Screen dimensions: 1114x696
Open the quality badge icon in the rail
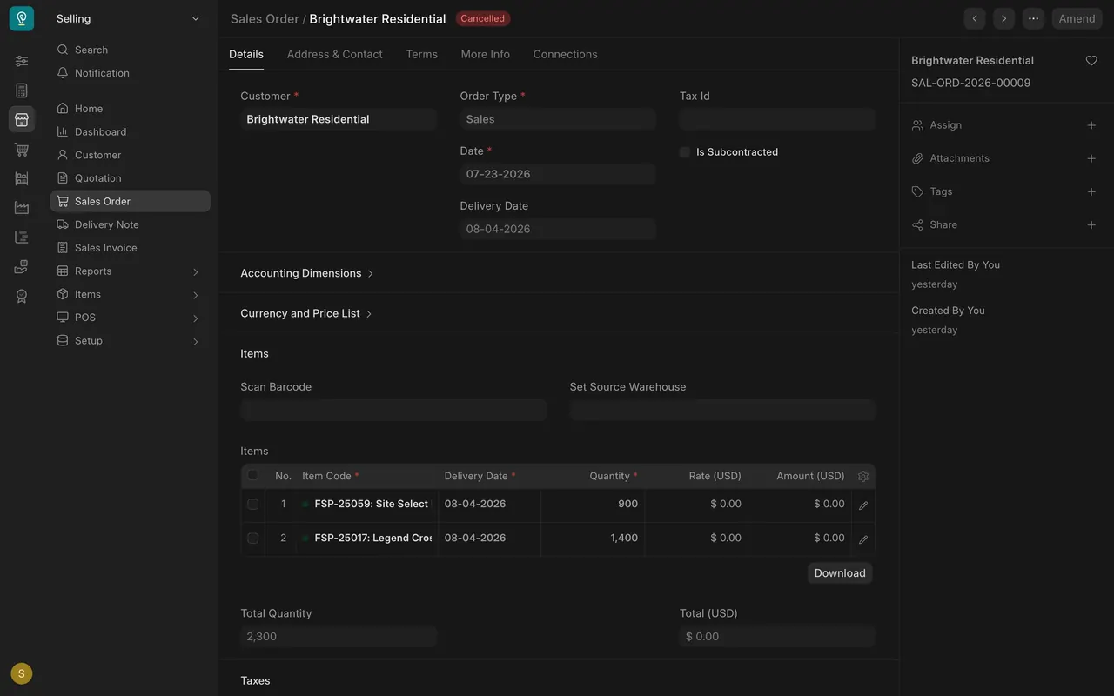(x=22, y=296)
